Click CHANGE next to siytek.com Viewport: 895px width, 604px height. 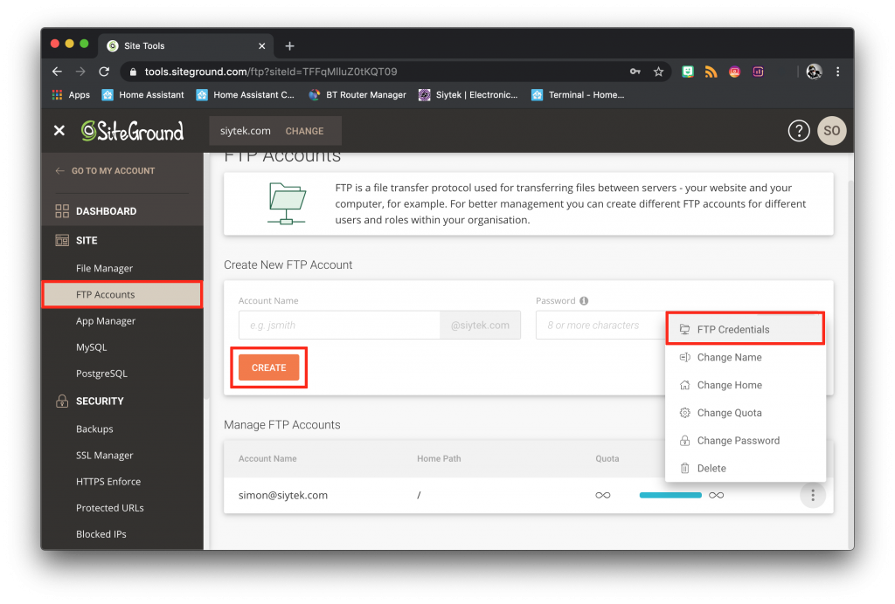click(x=304, y=131)
